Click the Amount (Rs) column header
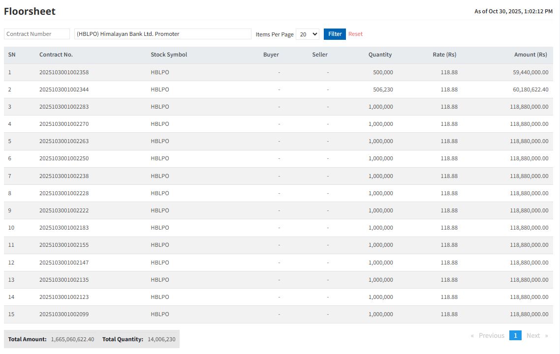Viewport: 560px width, 354px height. coord(530,55)
